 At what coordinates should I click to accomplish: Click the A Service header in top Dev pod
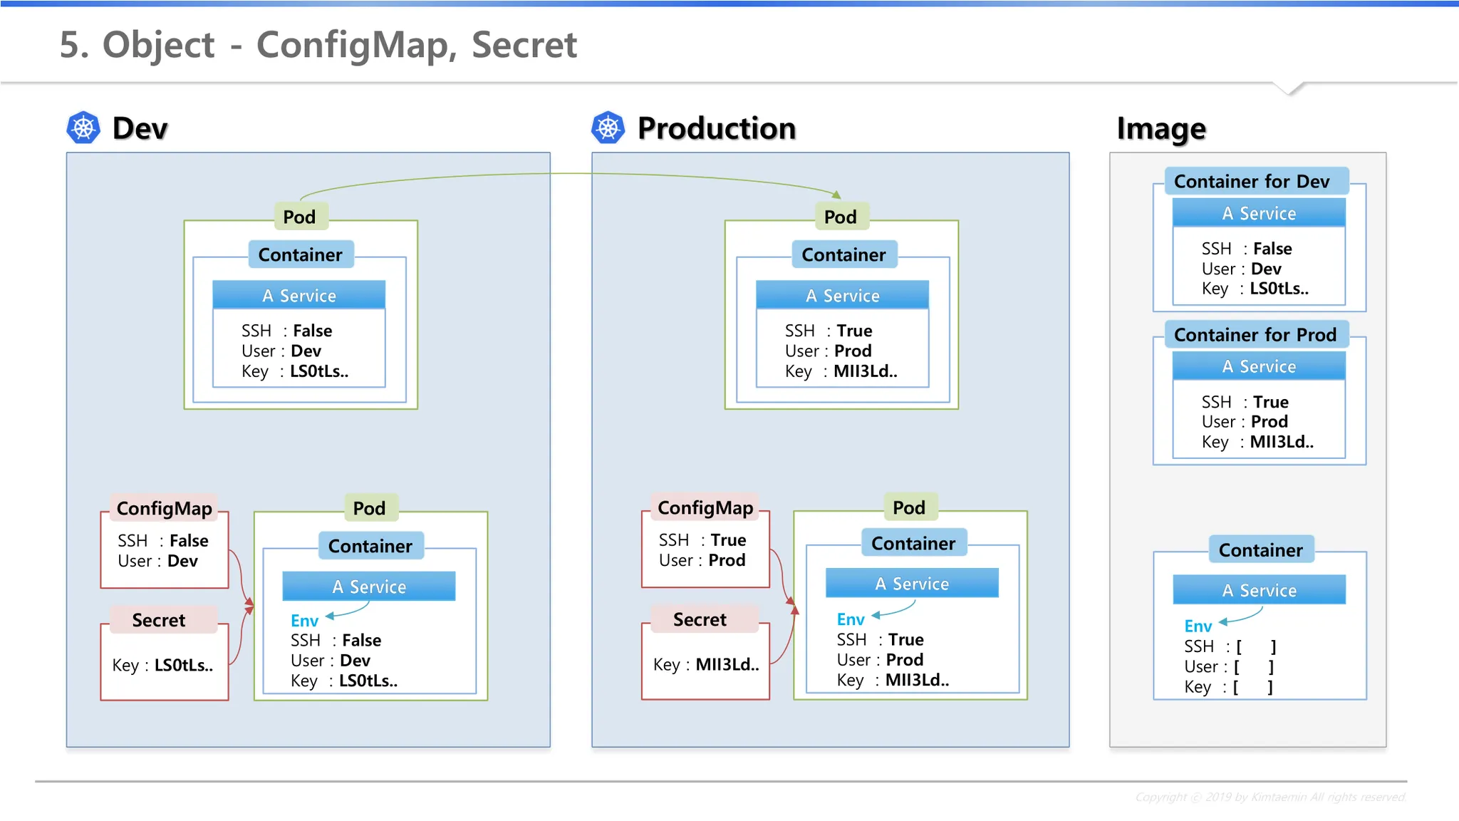pos(299,295)
